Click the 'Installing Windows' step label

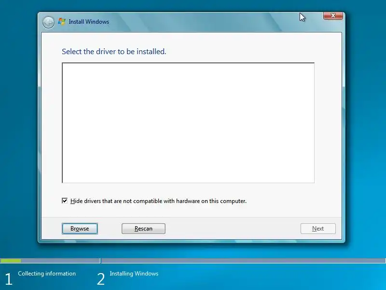click(x=134, y=274)
